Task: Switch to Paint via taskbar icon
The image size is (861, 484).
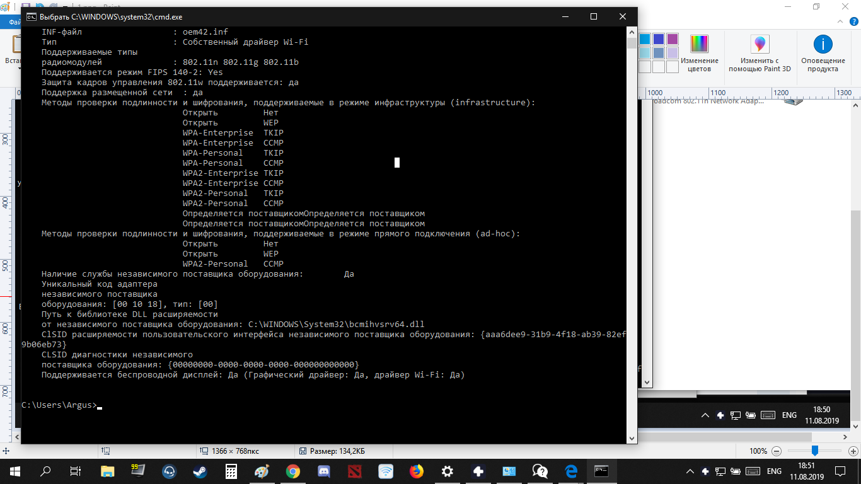Action: coord(262,471)
